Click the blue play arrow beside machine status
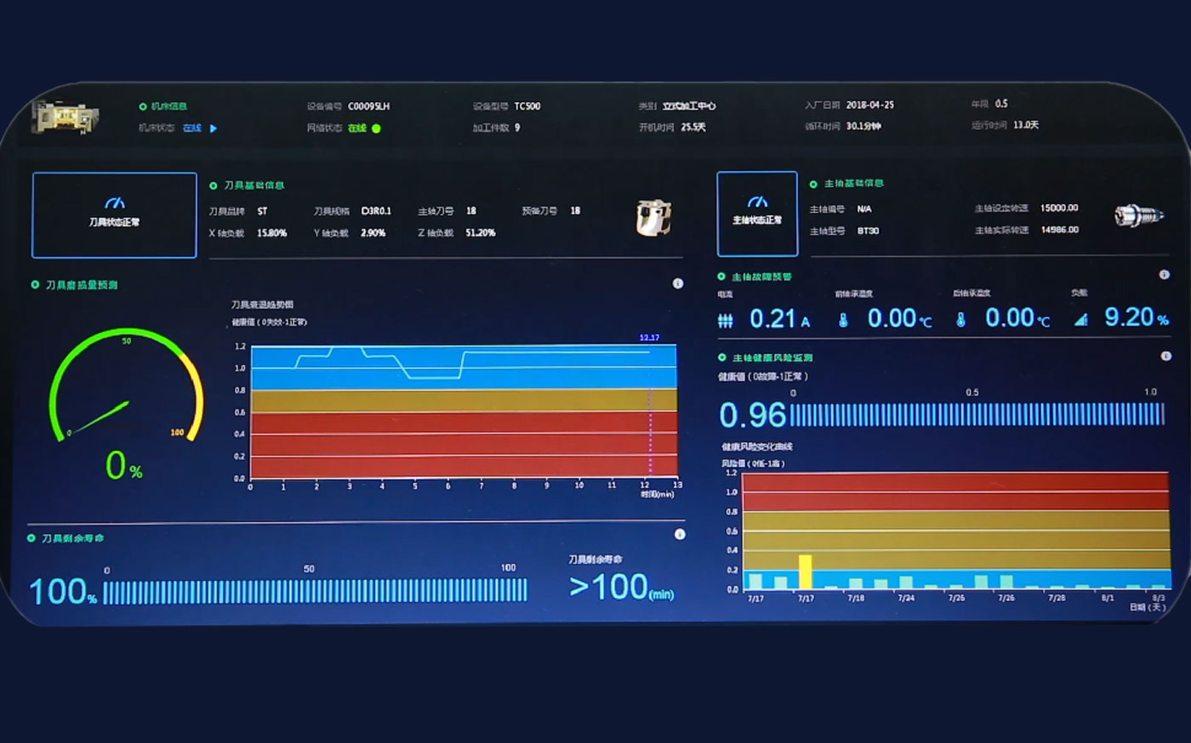The height and width of the screenshot is (743, 1191). (x=214, y=128)
